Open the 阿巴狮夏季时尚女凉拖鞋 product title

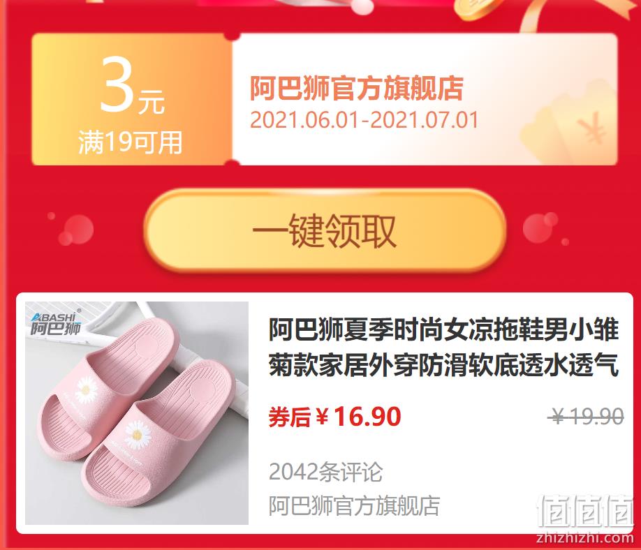(443, 348)
